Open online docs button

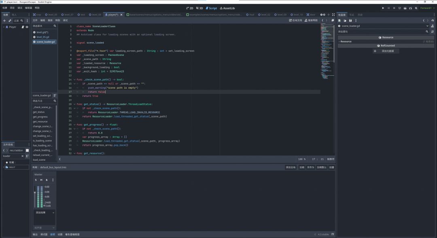(x=295, y=20)
